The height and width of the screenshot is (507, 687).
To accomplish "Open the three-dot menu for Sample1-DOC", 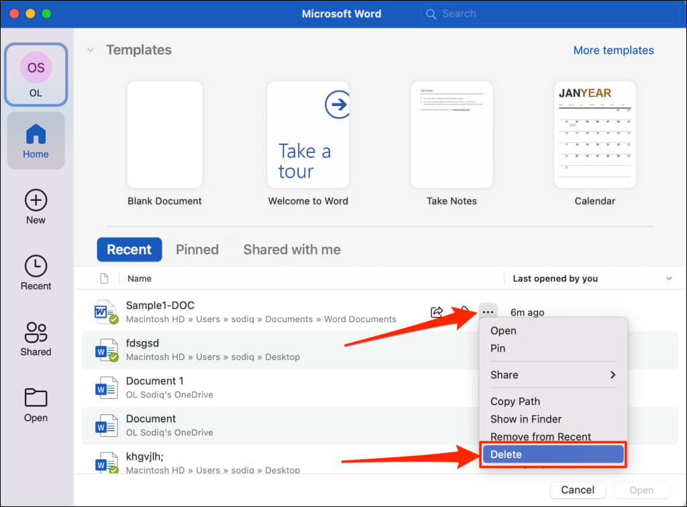I will click(488, 312).
